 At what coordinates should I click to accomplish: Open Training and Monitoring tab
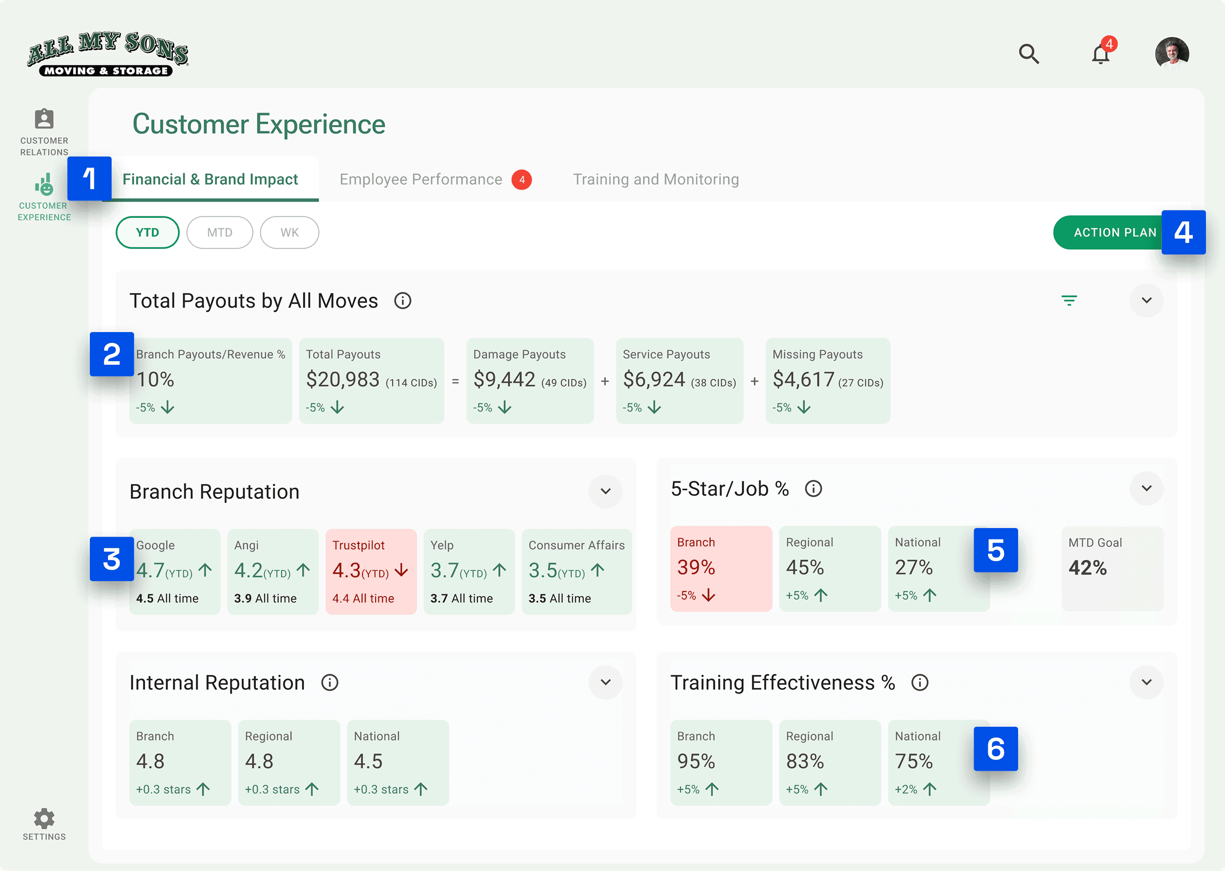pyautogui.click(x=656, y=179)
